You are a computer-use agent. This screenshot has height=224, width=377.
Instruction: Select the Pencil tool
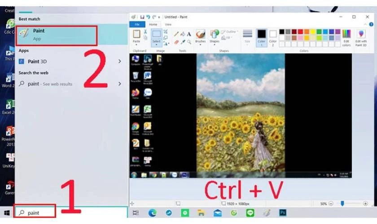(176, 34)
